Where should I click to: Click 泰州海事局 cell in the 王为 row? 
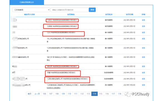tap(109, 33)
